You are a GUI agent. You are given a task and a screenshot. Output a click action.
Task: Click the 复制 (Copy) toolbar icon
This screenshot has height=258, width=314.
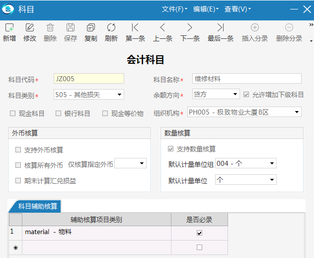91,27
